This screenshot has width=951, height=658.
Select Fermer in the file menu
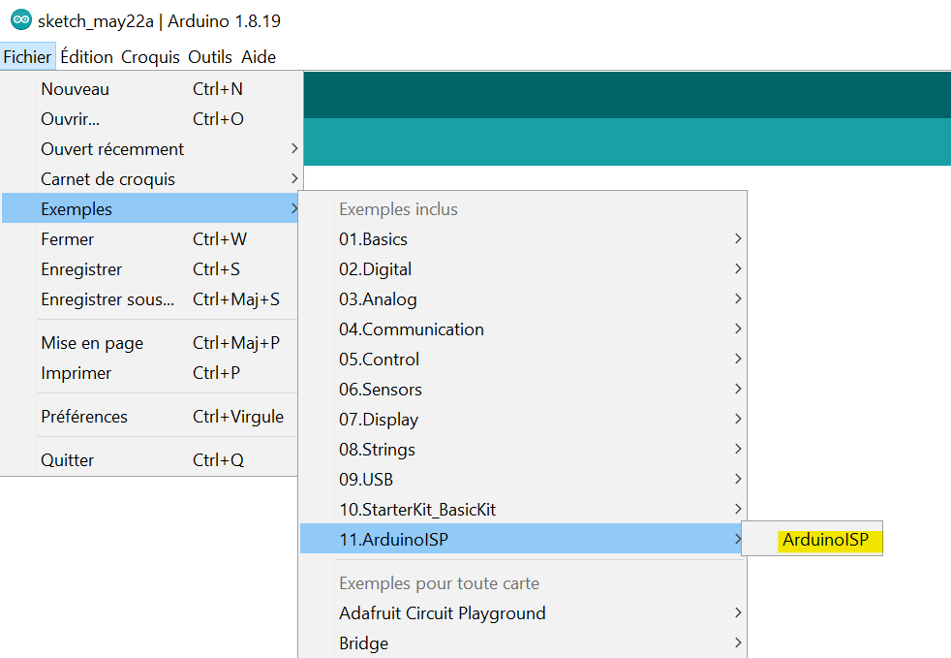(150, 239)
